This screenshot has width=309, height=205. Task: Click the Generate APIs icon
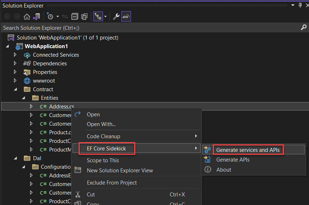207,159
